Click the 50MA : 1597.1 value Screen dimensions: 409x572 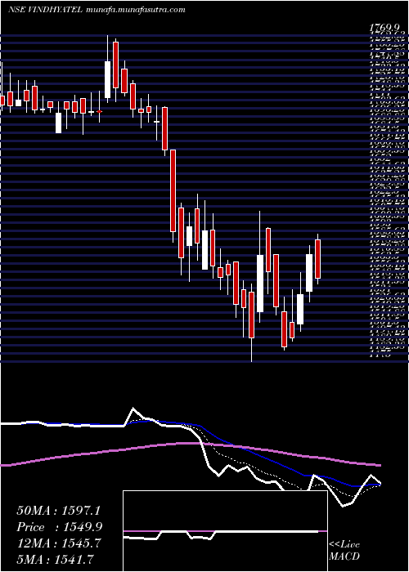(x=58, y=511)
